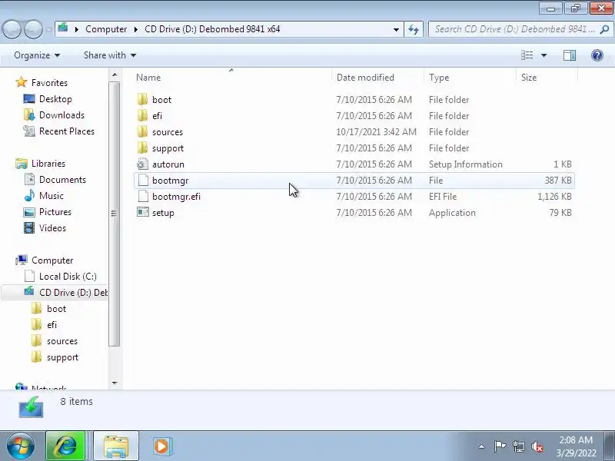Open the Share with menu

[x=109, y=55]
